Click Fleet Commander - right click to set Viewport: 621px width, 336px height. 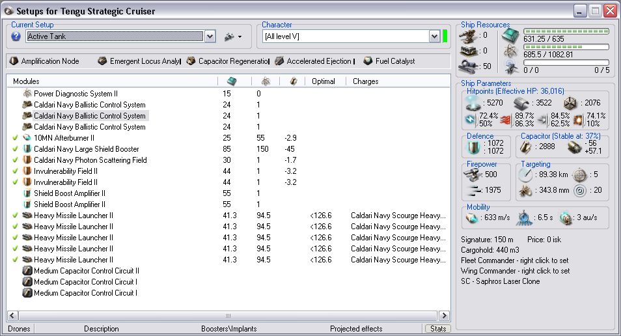pyautogui.click(x=514, y=260)
